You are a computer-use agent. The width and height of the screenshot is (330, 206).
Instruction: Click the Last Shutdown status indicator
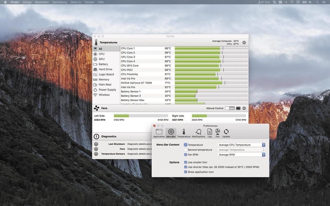96,144
